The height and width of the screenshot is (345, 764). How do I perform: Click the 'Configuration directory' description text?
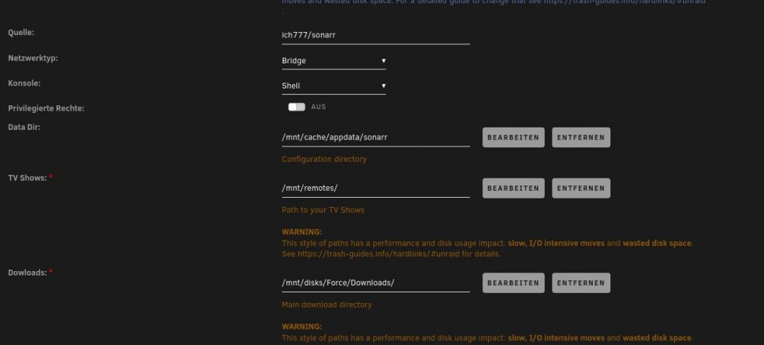[x=324, y=159]
